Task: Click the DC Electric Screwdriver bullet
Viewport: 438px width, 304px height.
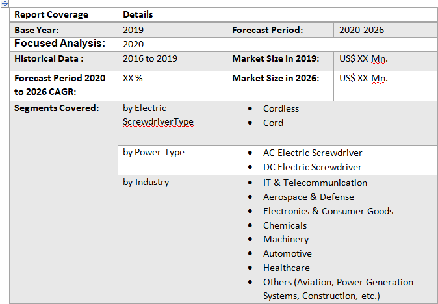Action: 312,167
